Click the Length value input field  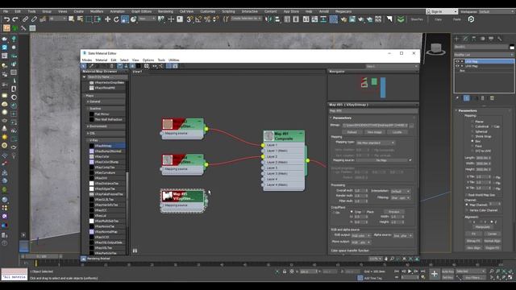(x=483, y=158)
